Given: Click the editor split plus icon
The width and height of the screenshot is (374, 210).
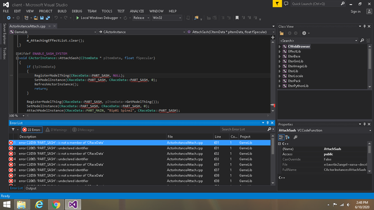Looking at the screenshot, I should pyautogui.click(x=273, y=37).
